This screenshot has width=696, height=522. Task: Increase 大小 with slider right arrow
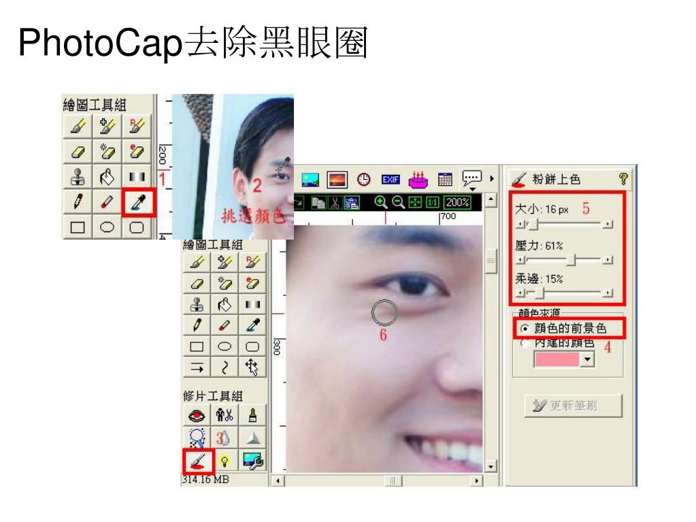[608, 225]
